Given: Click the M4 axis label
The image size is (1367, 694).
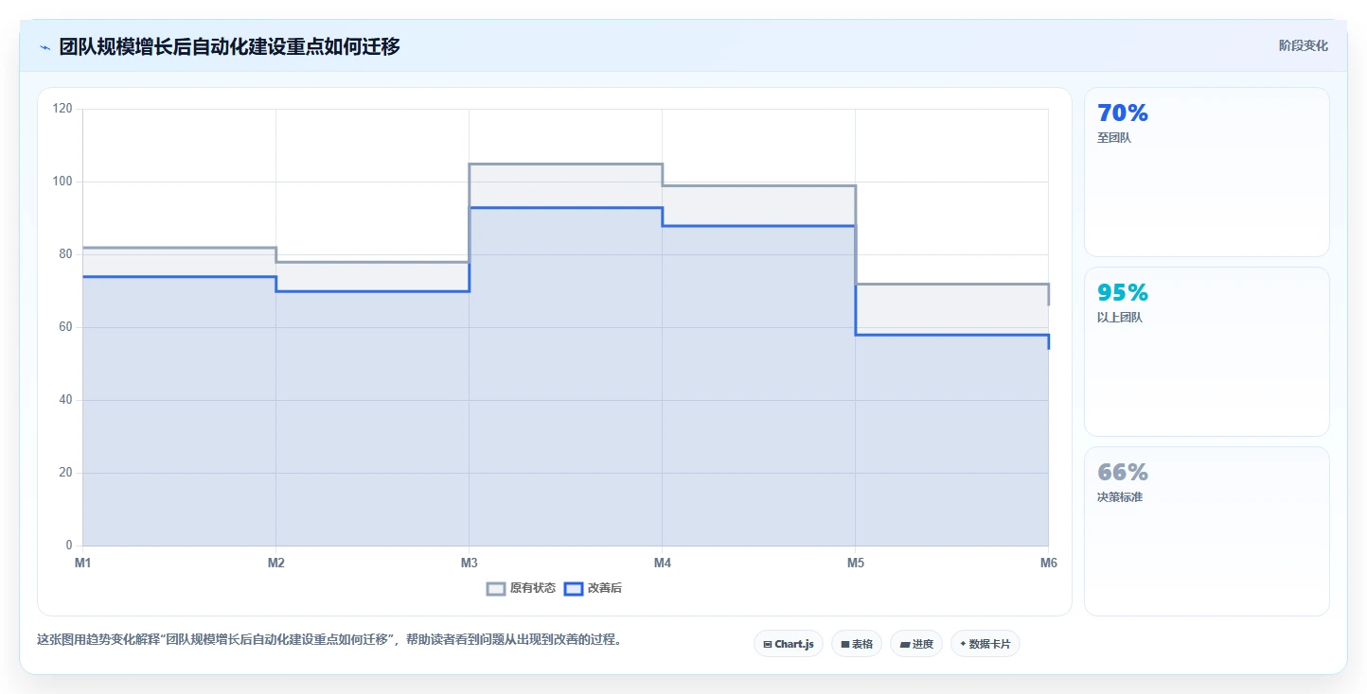Looking at the screenshot, I should (x=663, y=564).
